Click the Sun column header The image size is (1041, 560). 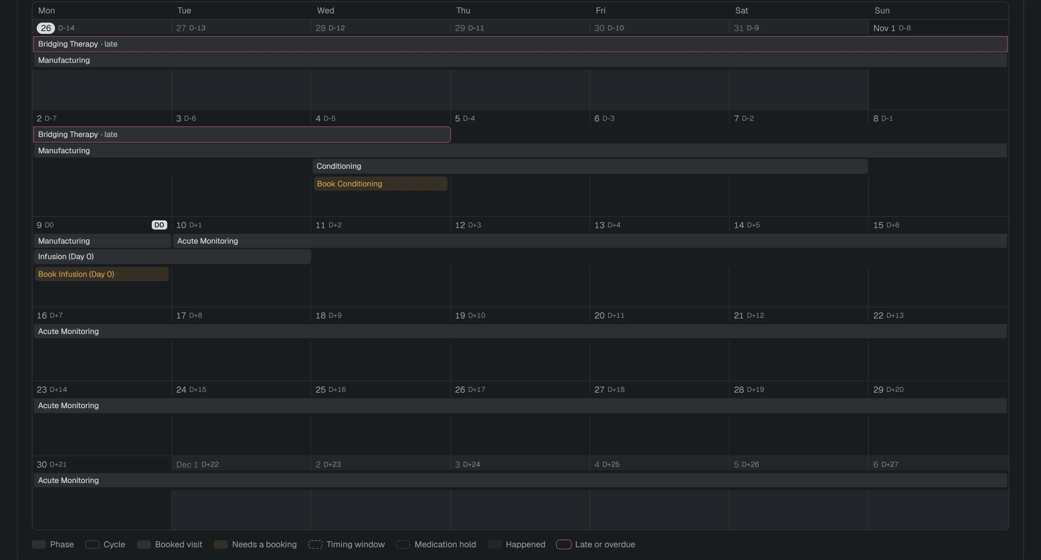[882, 11]
